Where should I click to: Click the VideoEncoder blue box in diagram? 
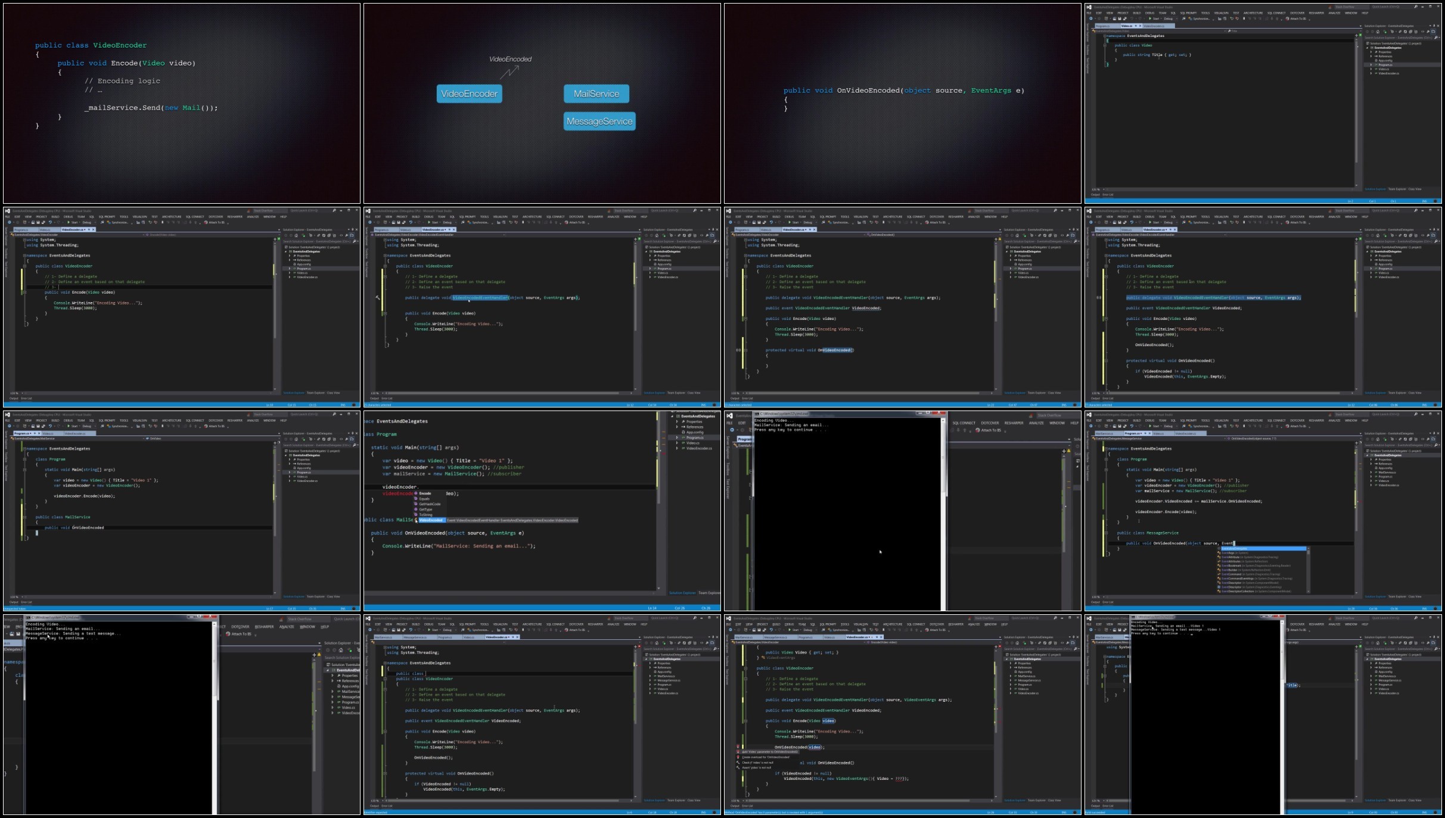pos(469,94)
